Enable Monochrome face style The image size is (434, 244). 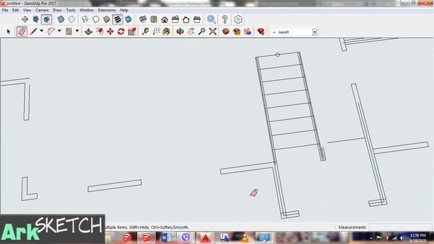tap(128, 20)
